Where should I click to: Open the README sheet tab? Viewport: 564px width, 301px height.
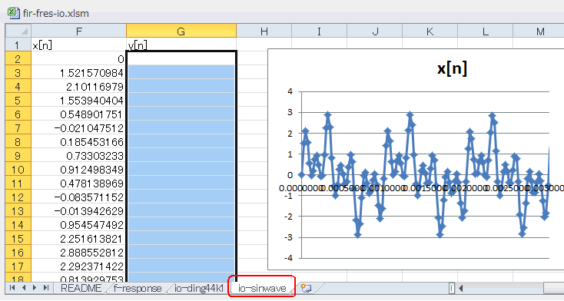(x=81, y=288)
